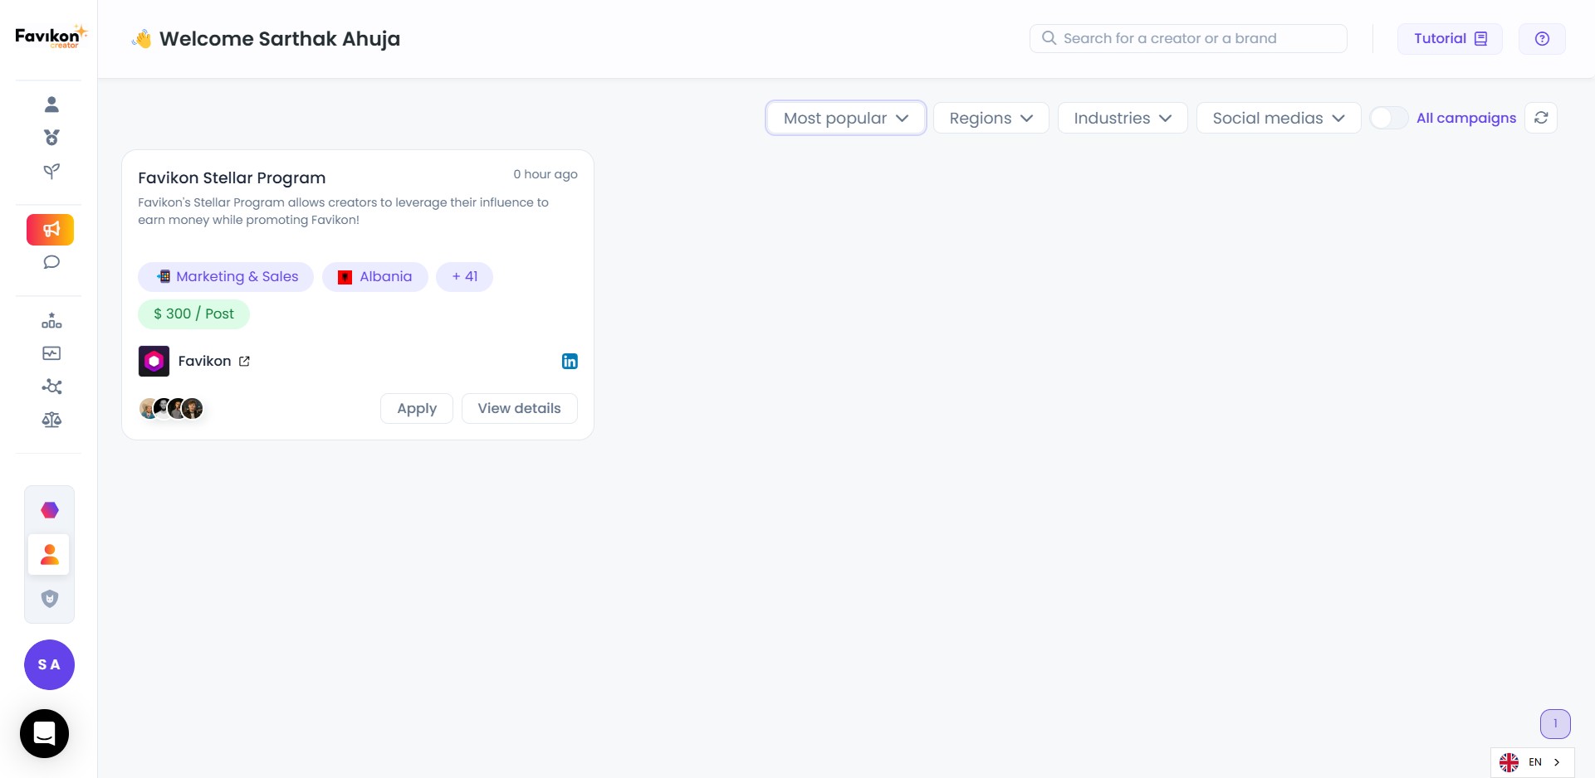The height and width of the screenshot is (778, 1595).
Task: Toggle the All campaigns switch
Action: coord(1388,118)
